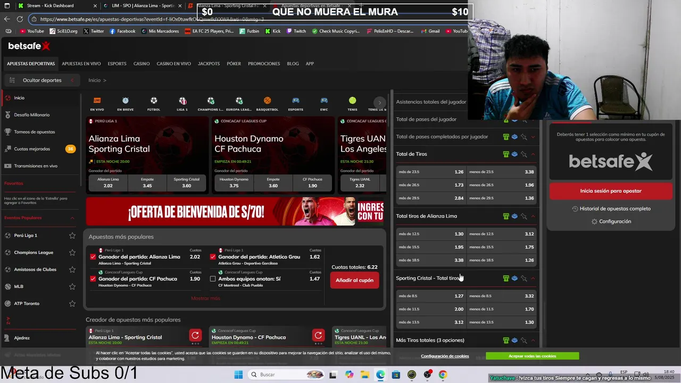Open the oferta de bienvenida banner
Image resolution: width=681 pixels, height=383 pixels.
[235, 212]
